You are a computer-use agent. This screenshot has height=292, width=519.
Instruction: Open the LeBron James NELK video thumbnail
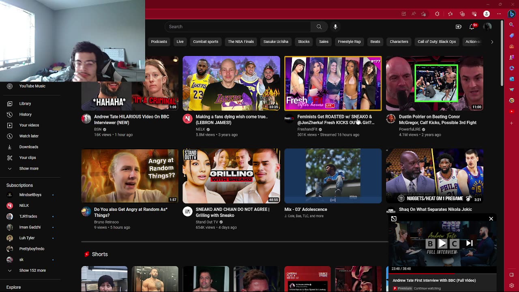[231, 83]
